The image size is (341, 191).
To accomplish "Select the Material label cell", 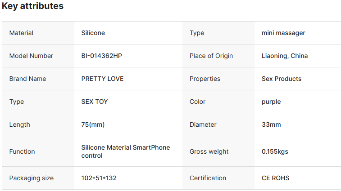I will 38,33.
